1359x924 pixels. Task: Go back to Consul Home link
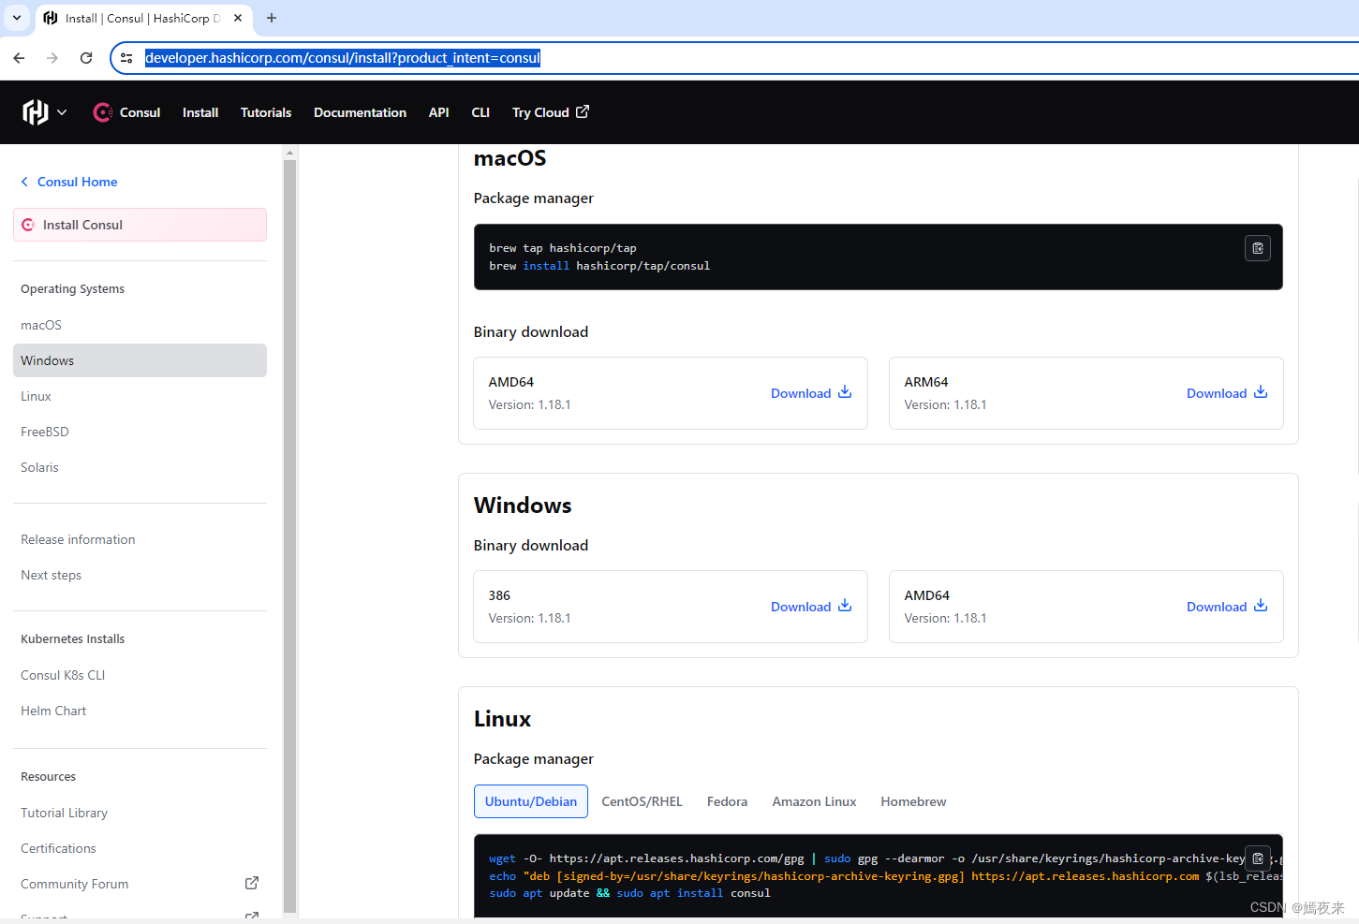tap(77, 182)
